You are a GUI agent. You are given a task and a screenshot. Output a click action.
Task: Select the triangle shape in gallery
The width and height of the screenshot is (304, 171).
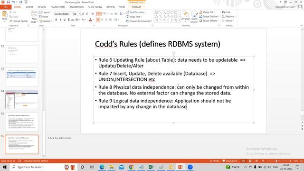[157, 17]
